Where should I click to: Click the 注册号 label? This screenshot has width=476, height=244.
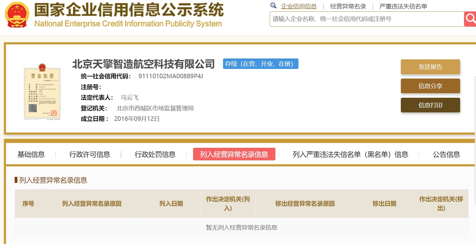coord(91,87)
